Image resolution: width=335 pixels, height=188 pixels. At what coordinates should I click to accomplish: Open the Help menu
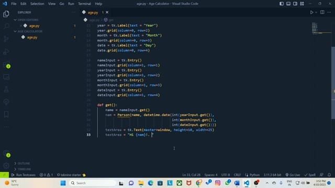pyautogui.click(x=98, y=4)
